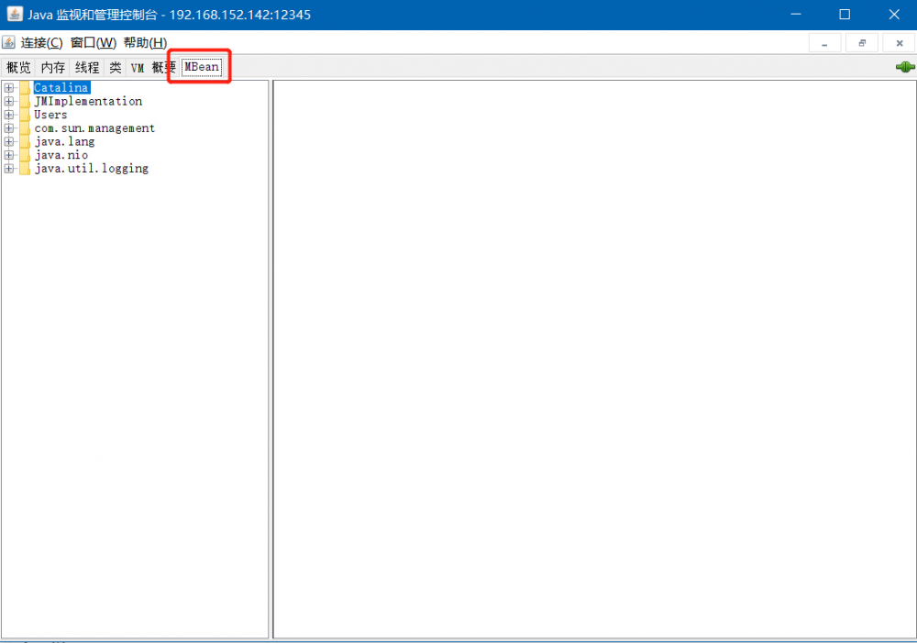Image resolution: width=917 pixels, height=643 pixels.
Task: Click the JMImplementation folder icon
Action: coord(23,101)
